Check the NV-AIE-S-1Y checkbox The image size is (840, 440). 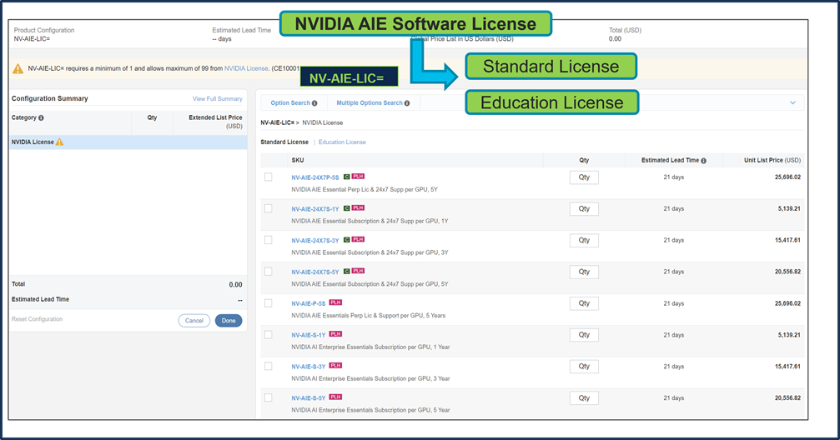click(x=269, y=335)
